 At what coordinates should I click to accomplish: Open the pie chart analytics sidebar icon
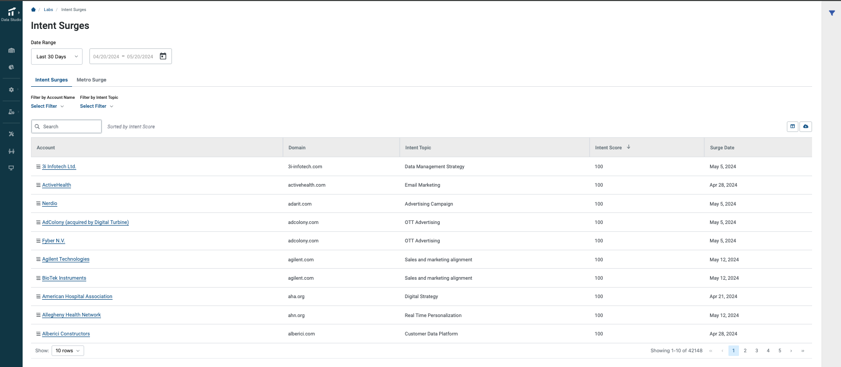(x=12, y=67)
